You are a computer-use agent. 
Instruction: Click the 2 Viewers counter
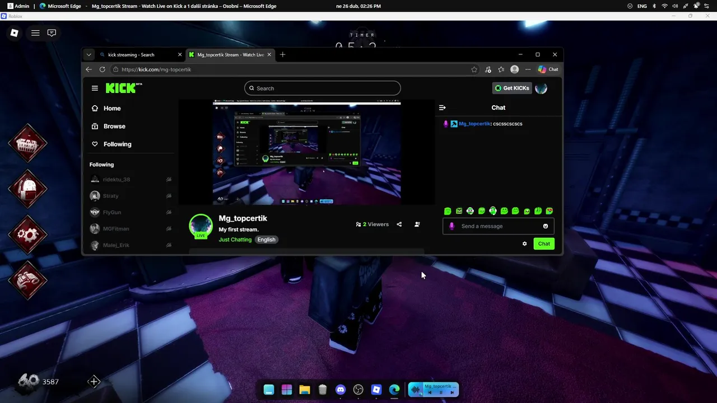[x=373, y=224]
